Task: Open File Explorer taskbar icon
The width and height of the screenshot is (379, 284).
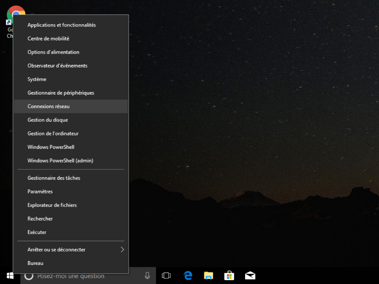Action: click(208, 275)
